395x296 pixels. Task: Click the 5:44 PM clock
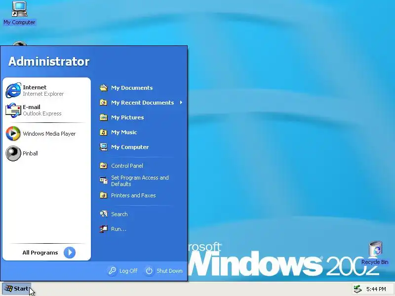376,289
